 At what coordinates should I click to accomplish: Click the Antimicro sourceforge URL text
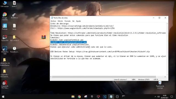87,26
